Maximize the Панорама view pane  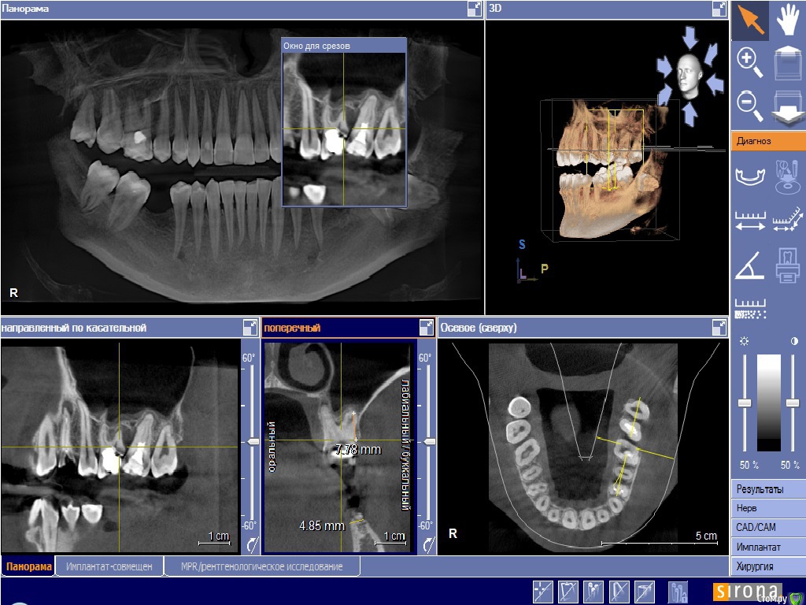[x=474, y=9]
